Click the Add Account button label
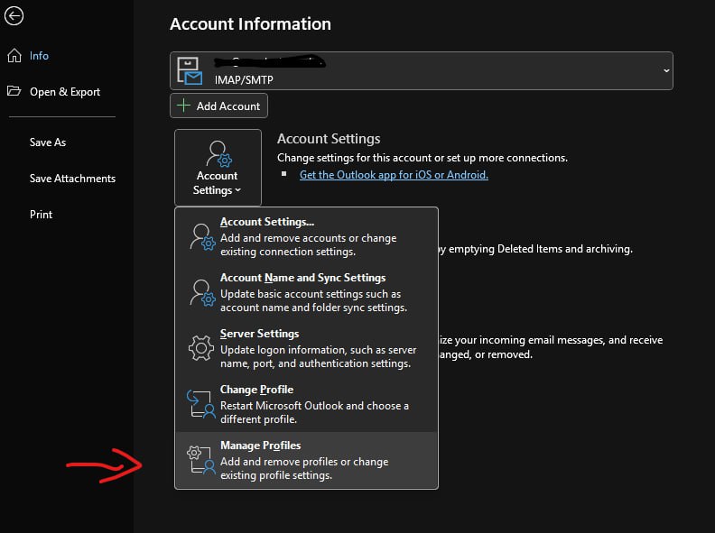715x533 pixels. coord(228,106)
